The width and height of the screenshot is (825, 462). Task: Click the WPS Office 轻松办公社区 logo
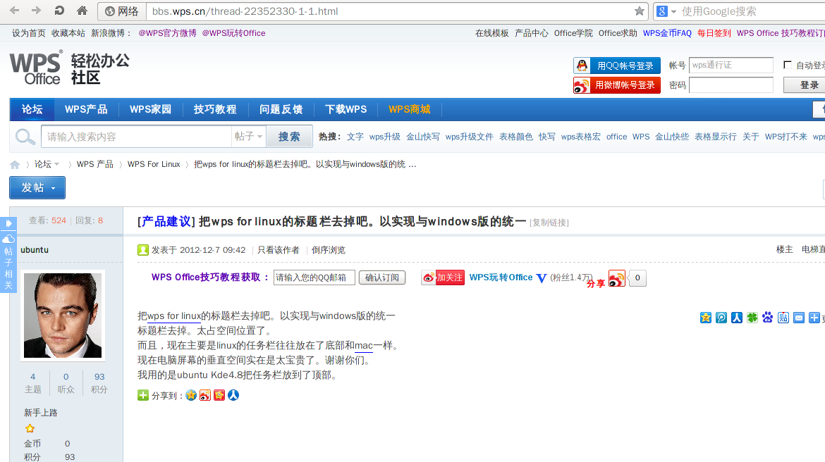69,68
